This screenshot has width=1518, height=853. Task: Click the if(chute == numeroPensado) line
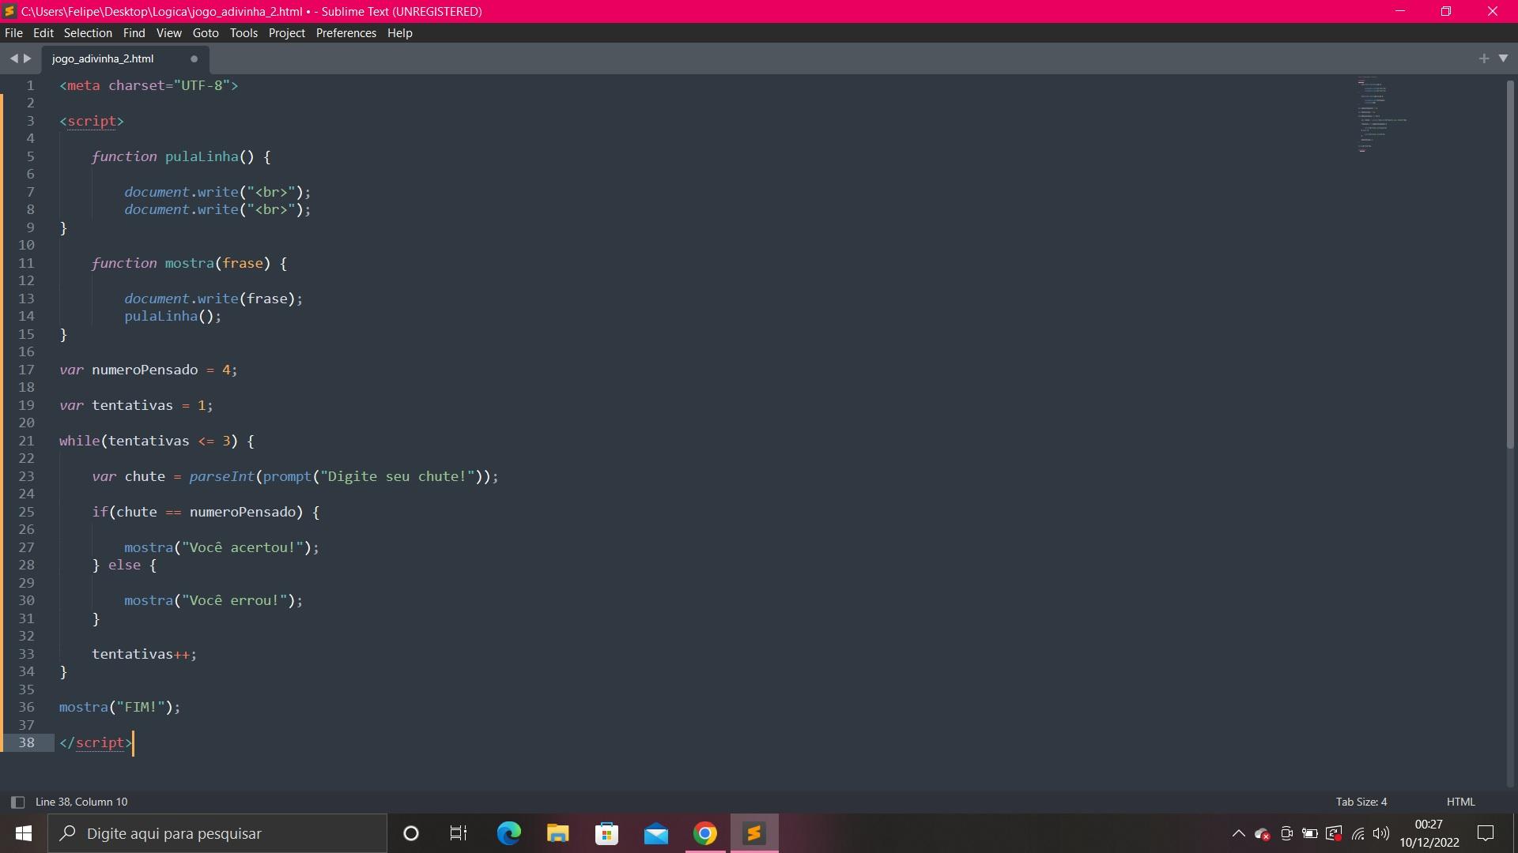click(206, 512)
